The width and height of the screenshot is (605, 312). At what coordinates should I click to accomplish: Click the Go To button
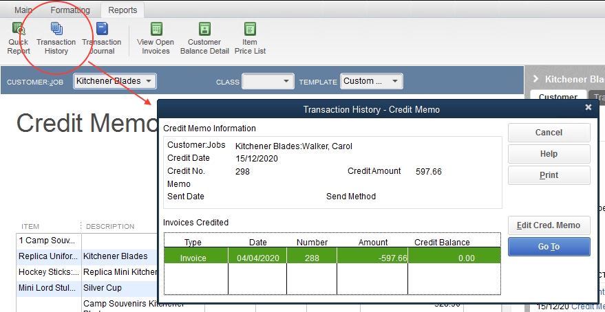coord(549,247)
